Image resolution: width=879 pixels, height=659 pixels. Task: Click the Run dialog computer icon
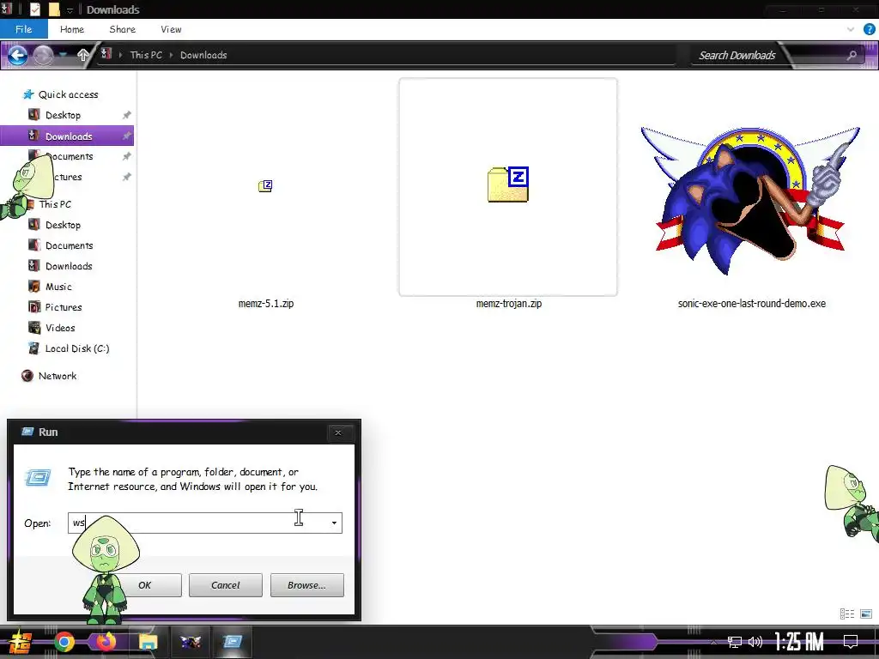coord(39,477)
